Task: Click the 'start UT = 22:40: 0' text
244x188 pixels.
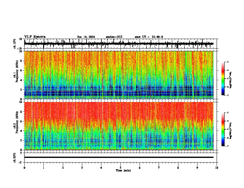Action: click(149, 37)
